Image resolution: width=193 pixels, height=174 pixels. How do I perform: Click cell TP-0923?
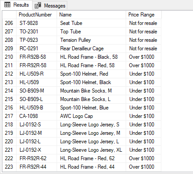click(37, 40)
